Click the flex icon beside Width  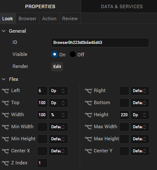(x=5, y=115)
